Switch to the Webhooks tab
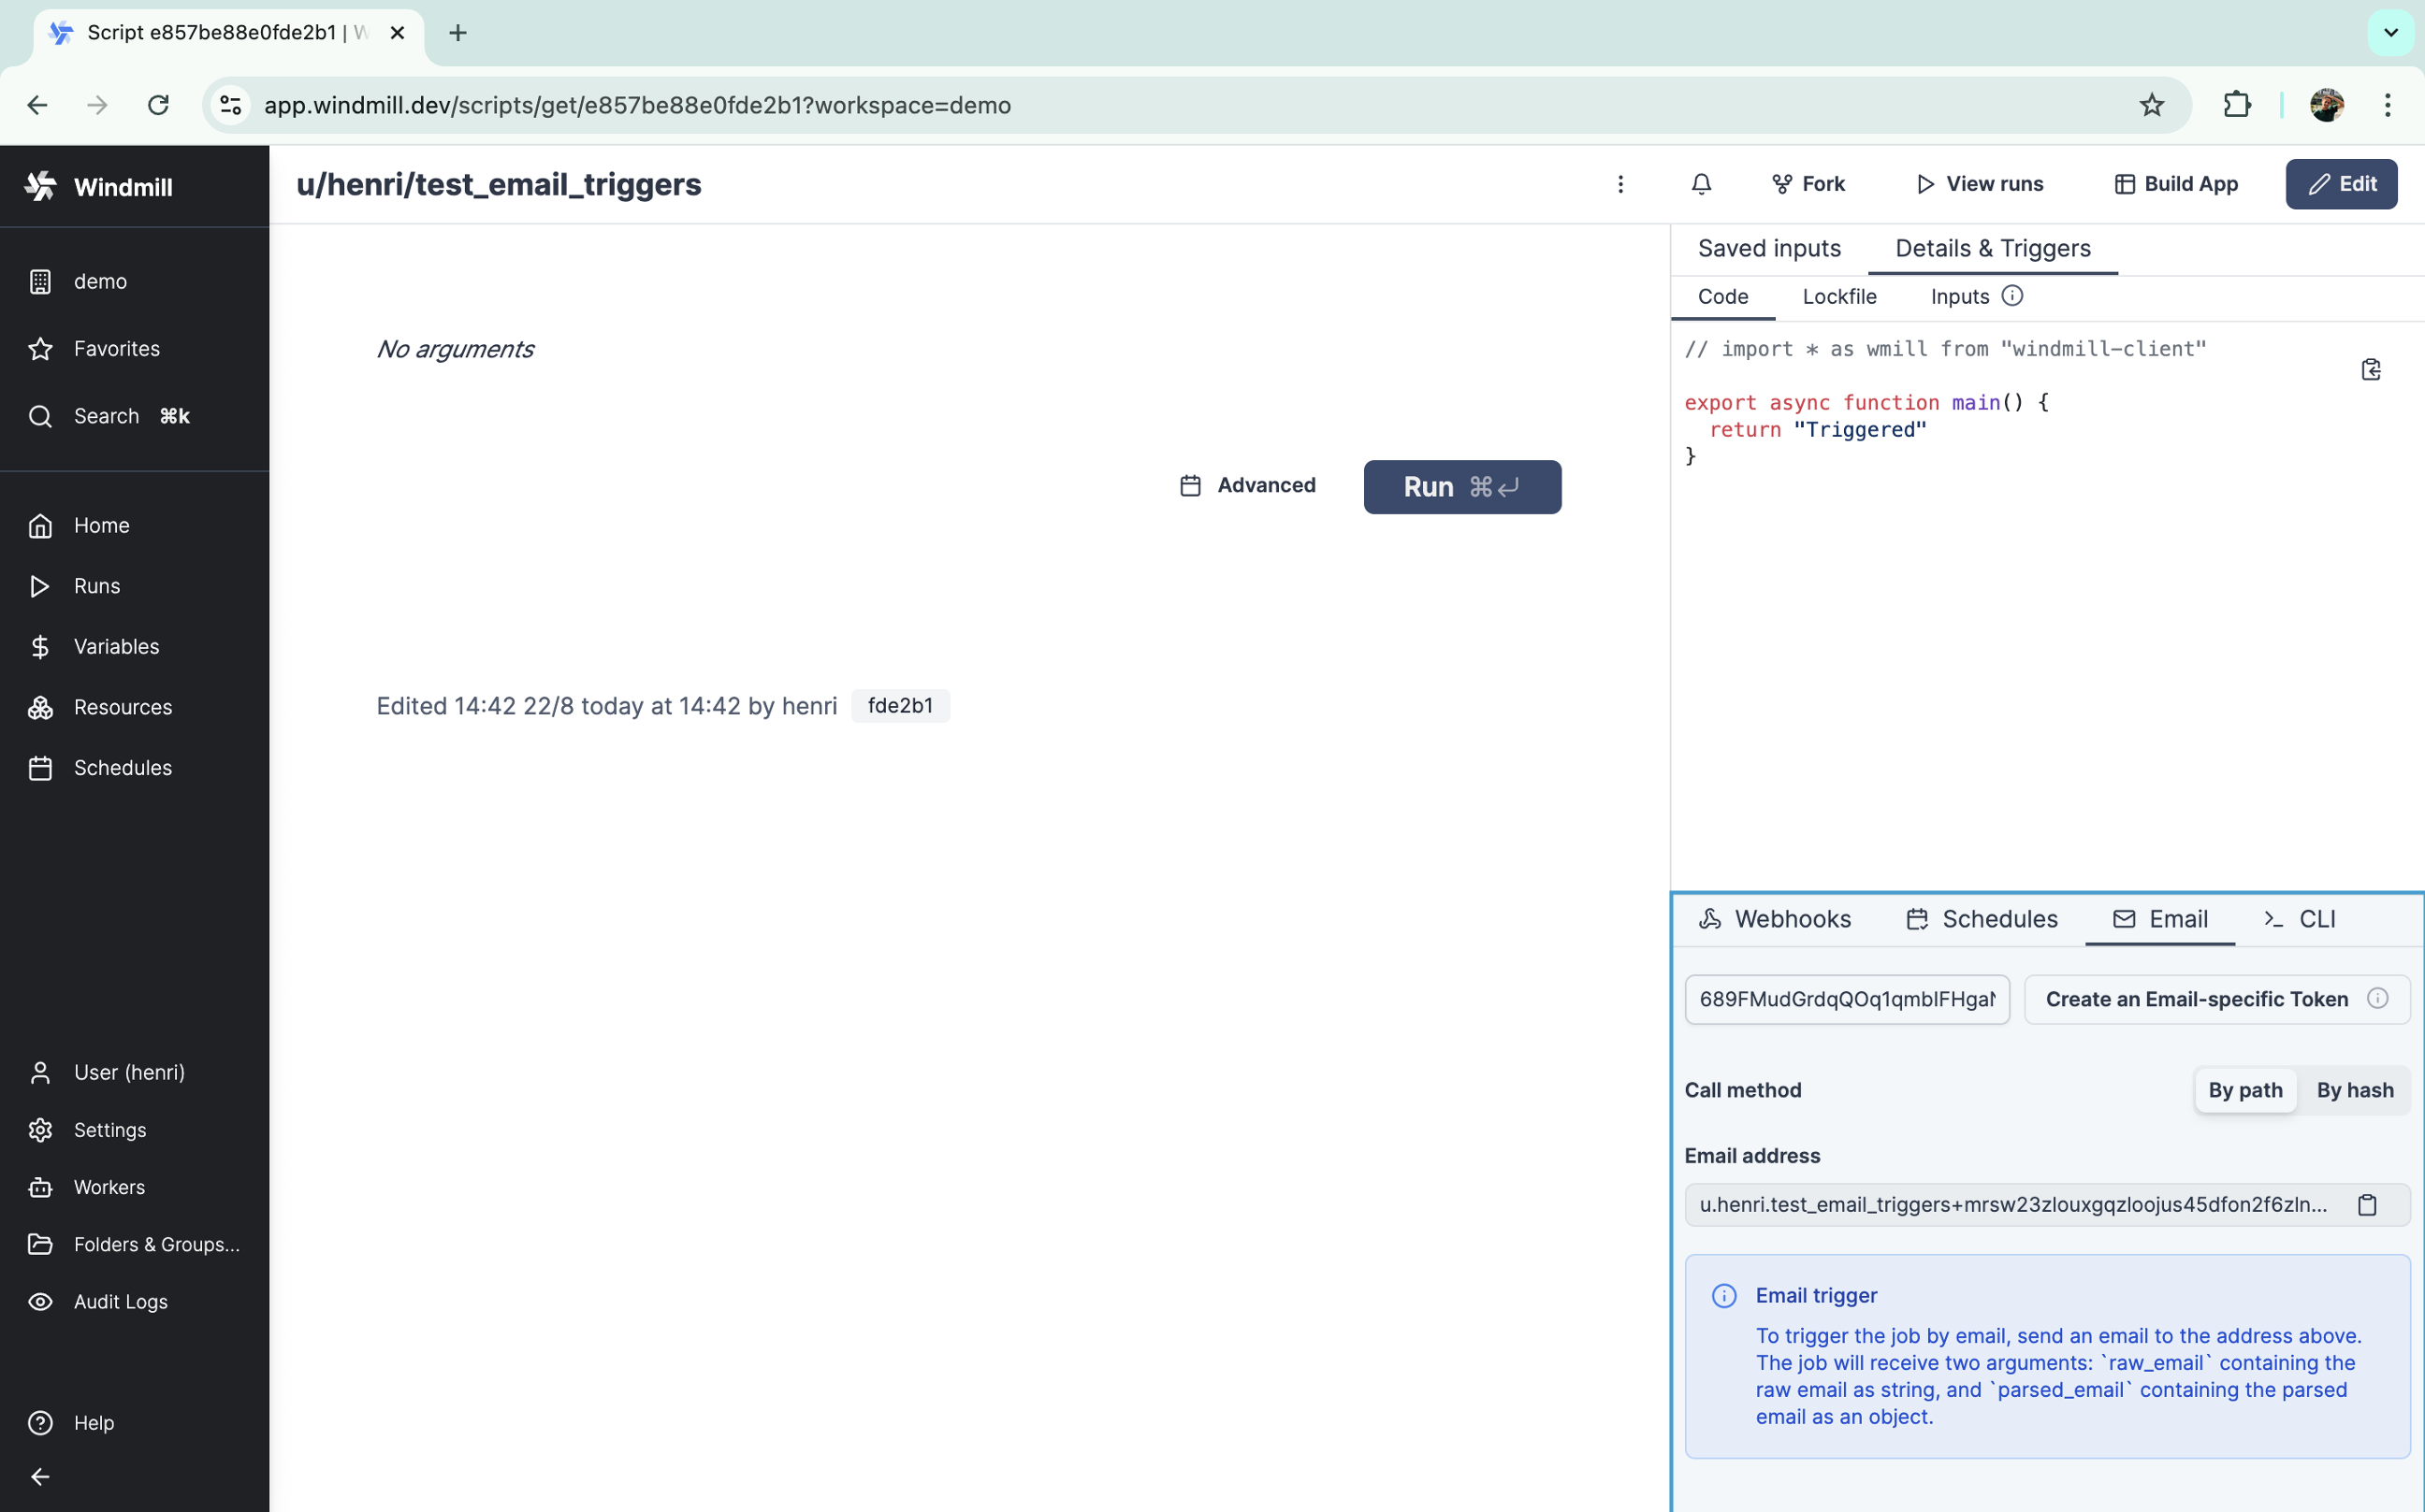2425x1512 pixels. pyautogui.click(x=1775, y=919)
